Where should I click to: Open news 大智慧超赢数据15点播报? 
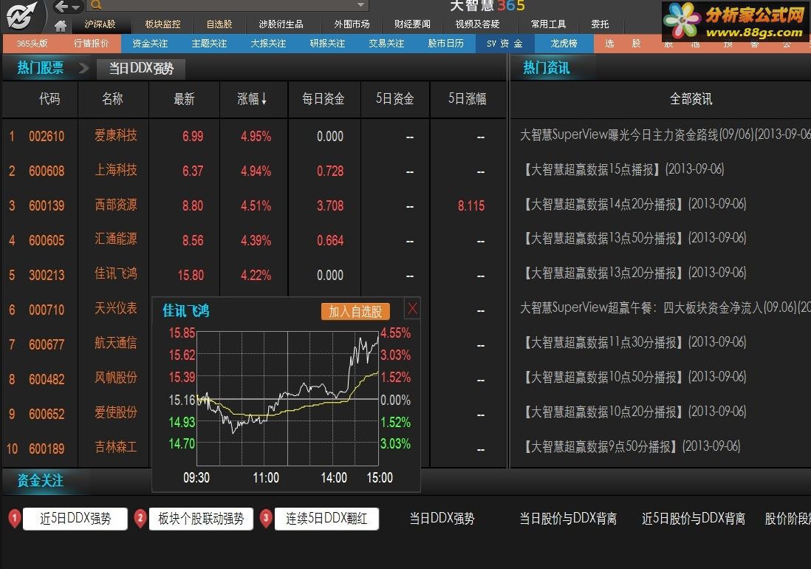coord(623,169)
